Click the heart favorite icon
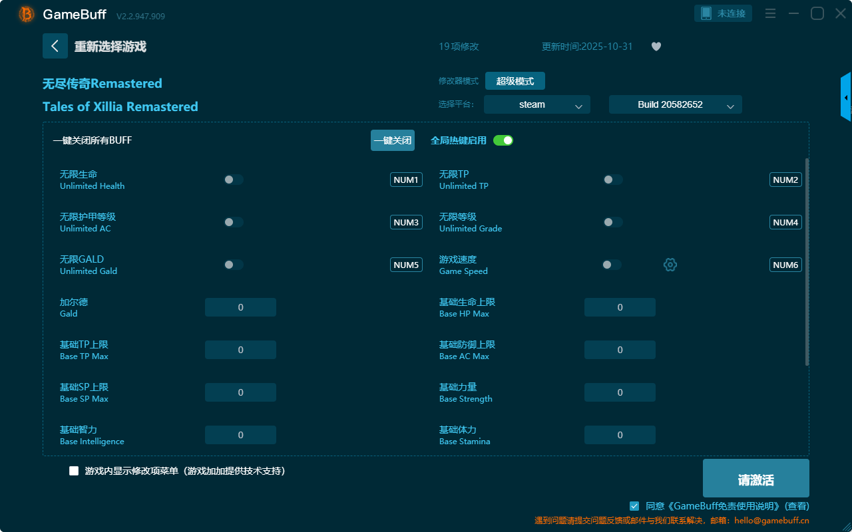Image resolution: width=852 pixels, height=532 pixels. click(656, 47)
